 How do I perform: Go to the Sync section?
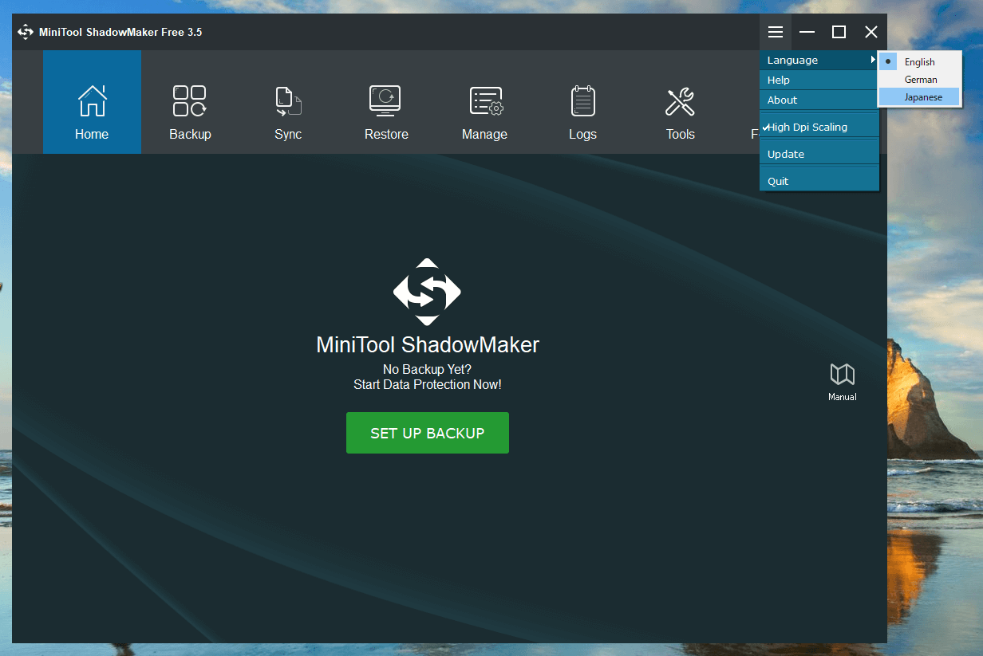click(288, 102)
